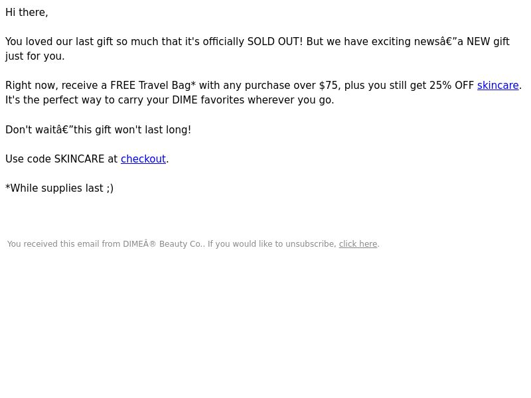Image resolution: width=531 pixels, height=398 pixels.
Task: Open the skincare link
Action: 498,86
